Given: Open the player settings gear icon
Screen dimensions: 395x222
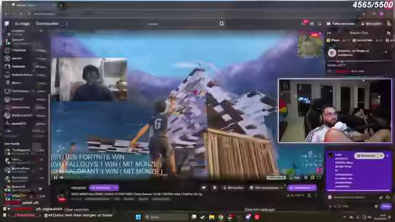Looking at the screenshot, I should click(306, 178).
